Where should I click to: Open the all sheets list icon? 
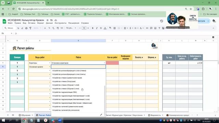13,115
